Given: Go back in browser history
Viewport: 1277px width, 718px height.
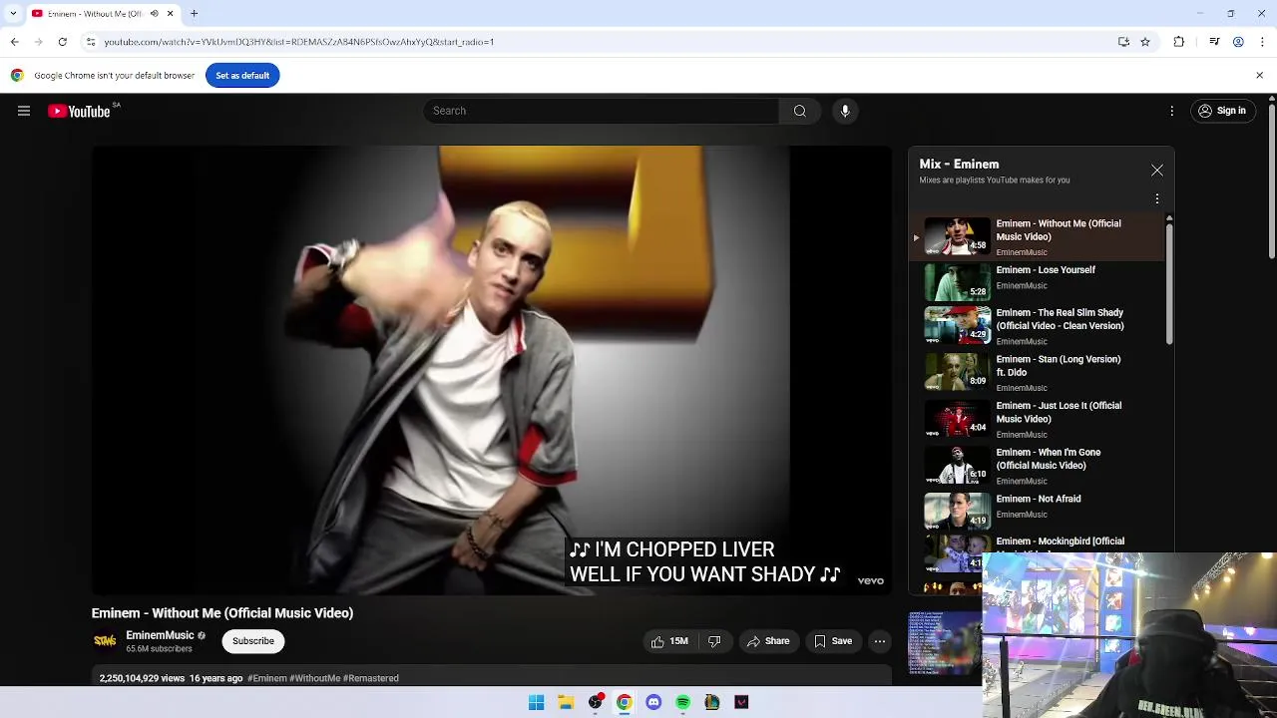Looking at the screenshot, I should pos(14,42).
